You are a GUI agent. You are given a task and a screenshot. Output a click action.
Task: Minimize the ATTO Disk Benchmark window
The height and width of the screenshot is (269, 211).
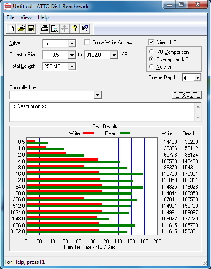click(x=169, y=5)
